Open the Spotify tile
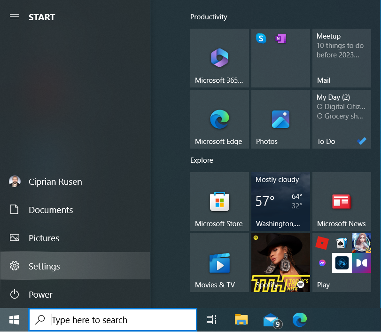The width and height of the screenshot is (381, 332). [x=280, y=263]
